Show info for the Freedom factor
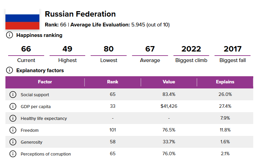 coord(13,130)
